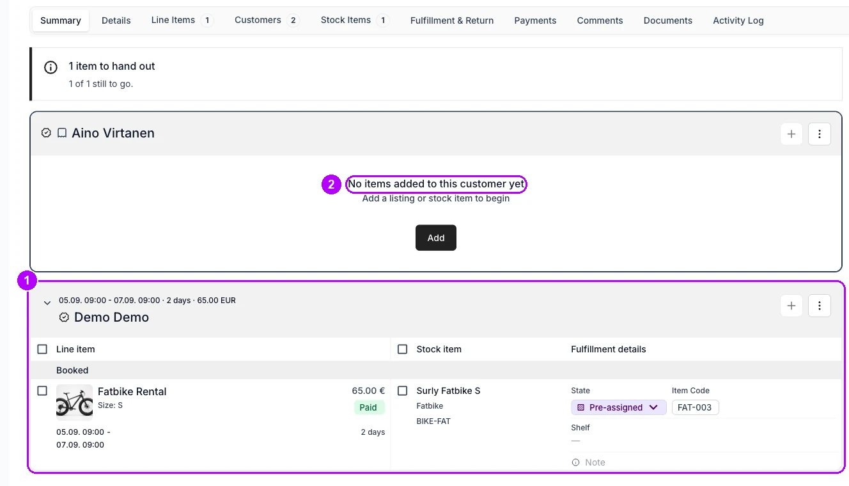Click the plus button in Aino Virtanen's card
Image resolution: width=849 pixels, height=486 pixels.
791,134
